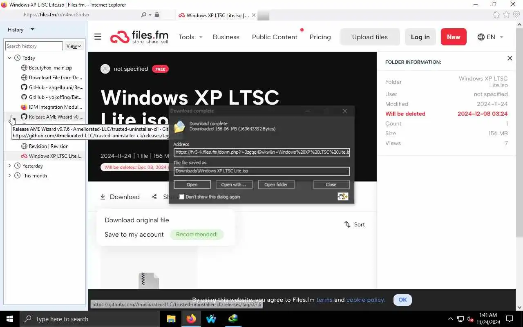Viewport: 523px width, 327px height.
Task: Open the IE Tools gear icon
Action: point(516,15)
